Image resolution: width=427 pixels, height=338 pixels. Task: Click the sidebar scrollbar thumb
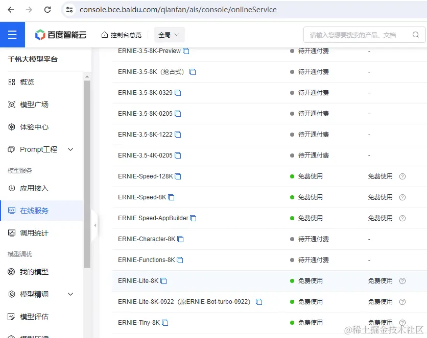87,174
